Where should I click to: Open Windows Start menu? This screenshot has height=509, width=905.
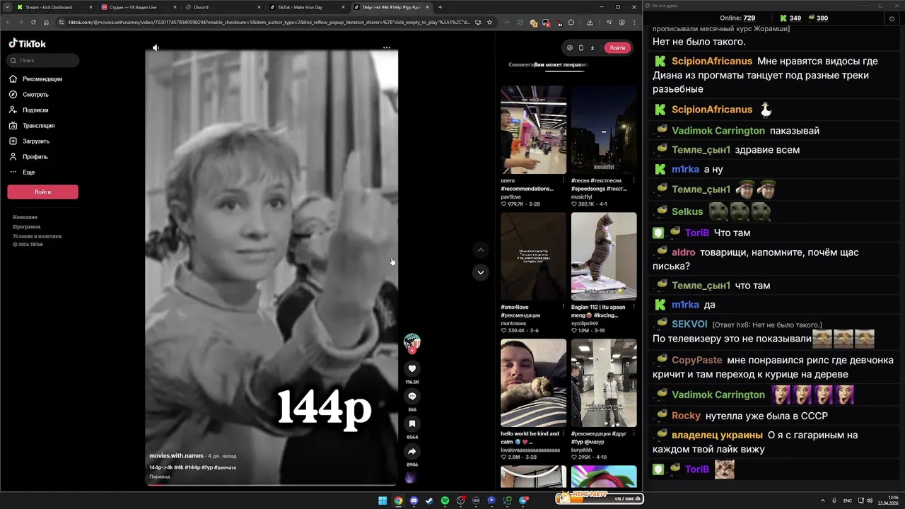click(383, 501)
